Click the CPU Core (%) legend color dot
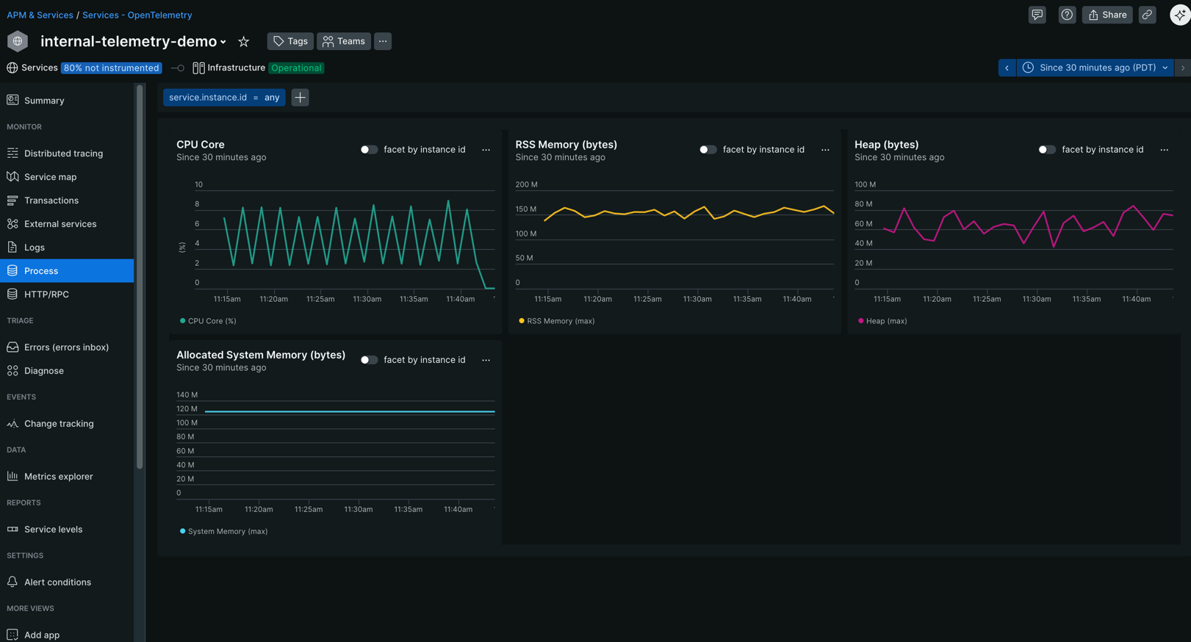 click(x=182, y=321)
